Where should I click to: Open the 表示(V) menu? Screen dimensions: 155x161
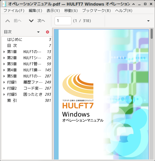[x=53, y=11]
